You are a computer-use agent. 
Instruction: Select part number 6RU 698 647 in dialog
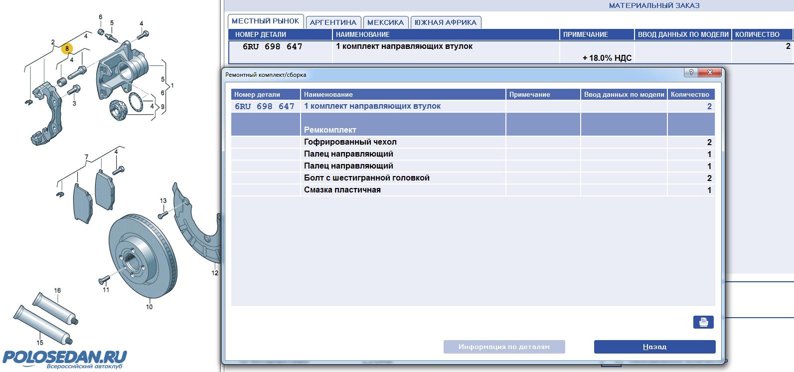[x=265, y=106]
